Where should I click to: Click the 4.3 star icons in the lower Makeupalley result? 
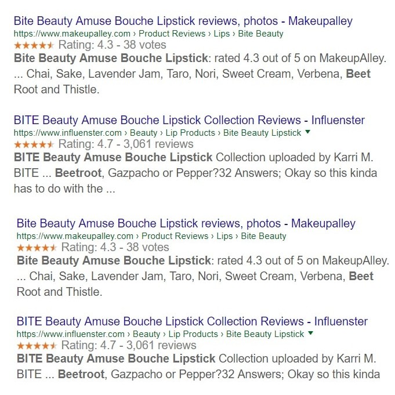37,247
